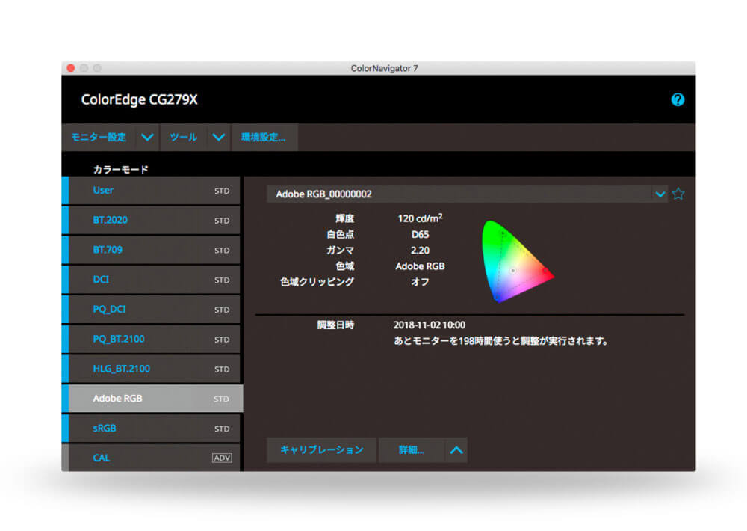Click the オフ gamut clipping value
This screenshot has width=747, height=531.
420,282
